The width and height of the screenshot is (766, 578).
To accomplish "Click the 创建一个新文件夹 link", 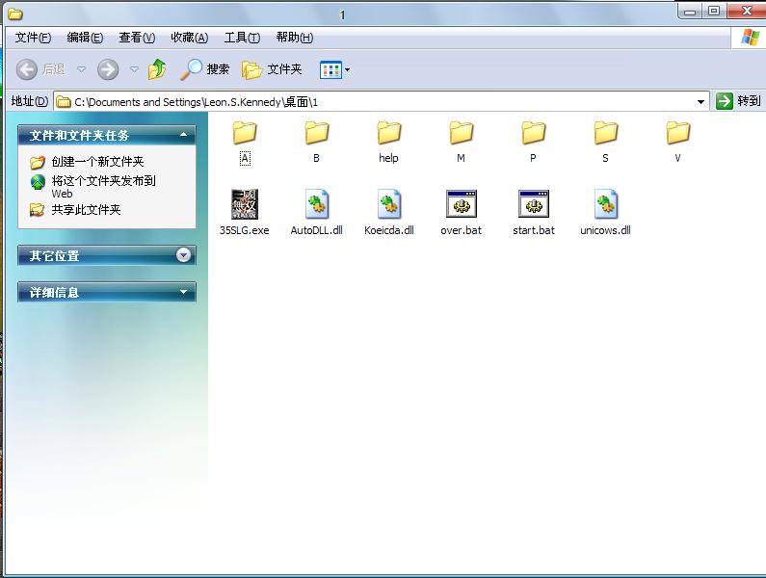I will coord(97,162).
